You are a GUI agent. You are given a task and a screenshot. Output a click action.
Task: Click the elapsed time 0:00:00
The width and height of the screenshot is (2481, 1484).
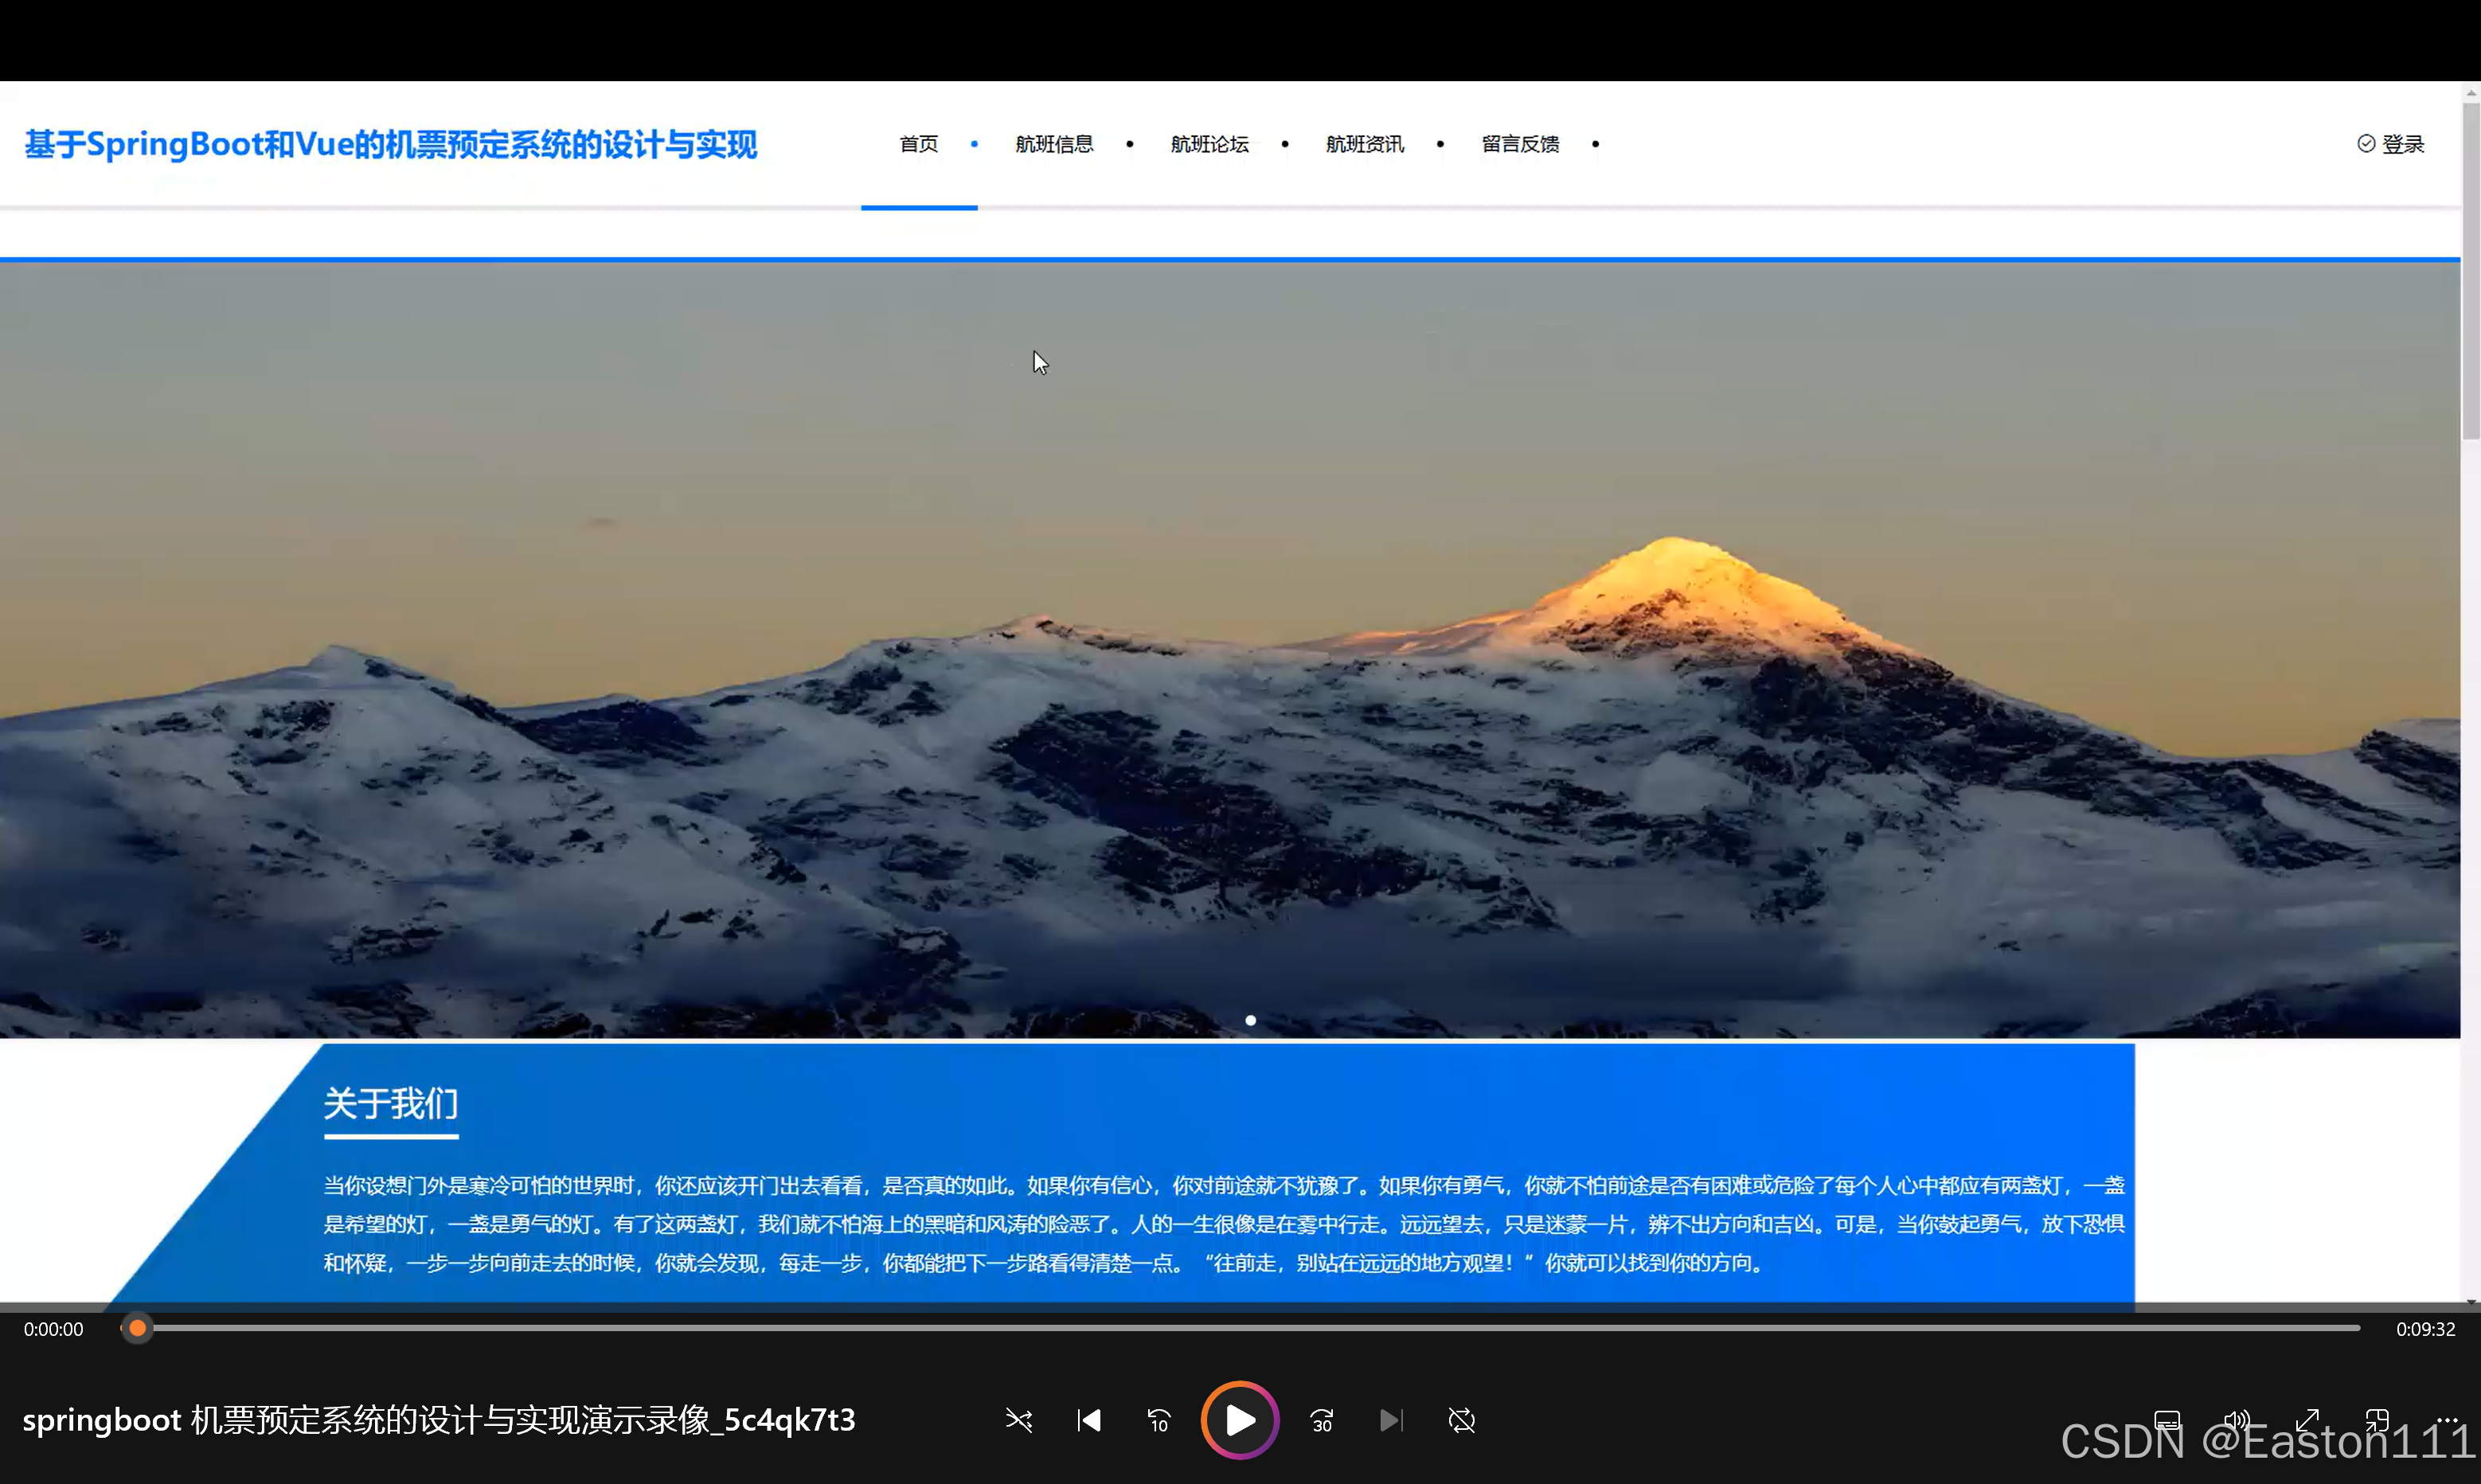pyautogui.click(x=54, y=1329)
